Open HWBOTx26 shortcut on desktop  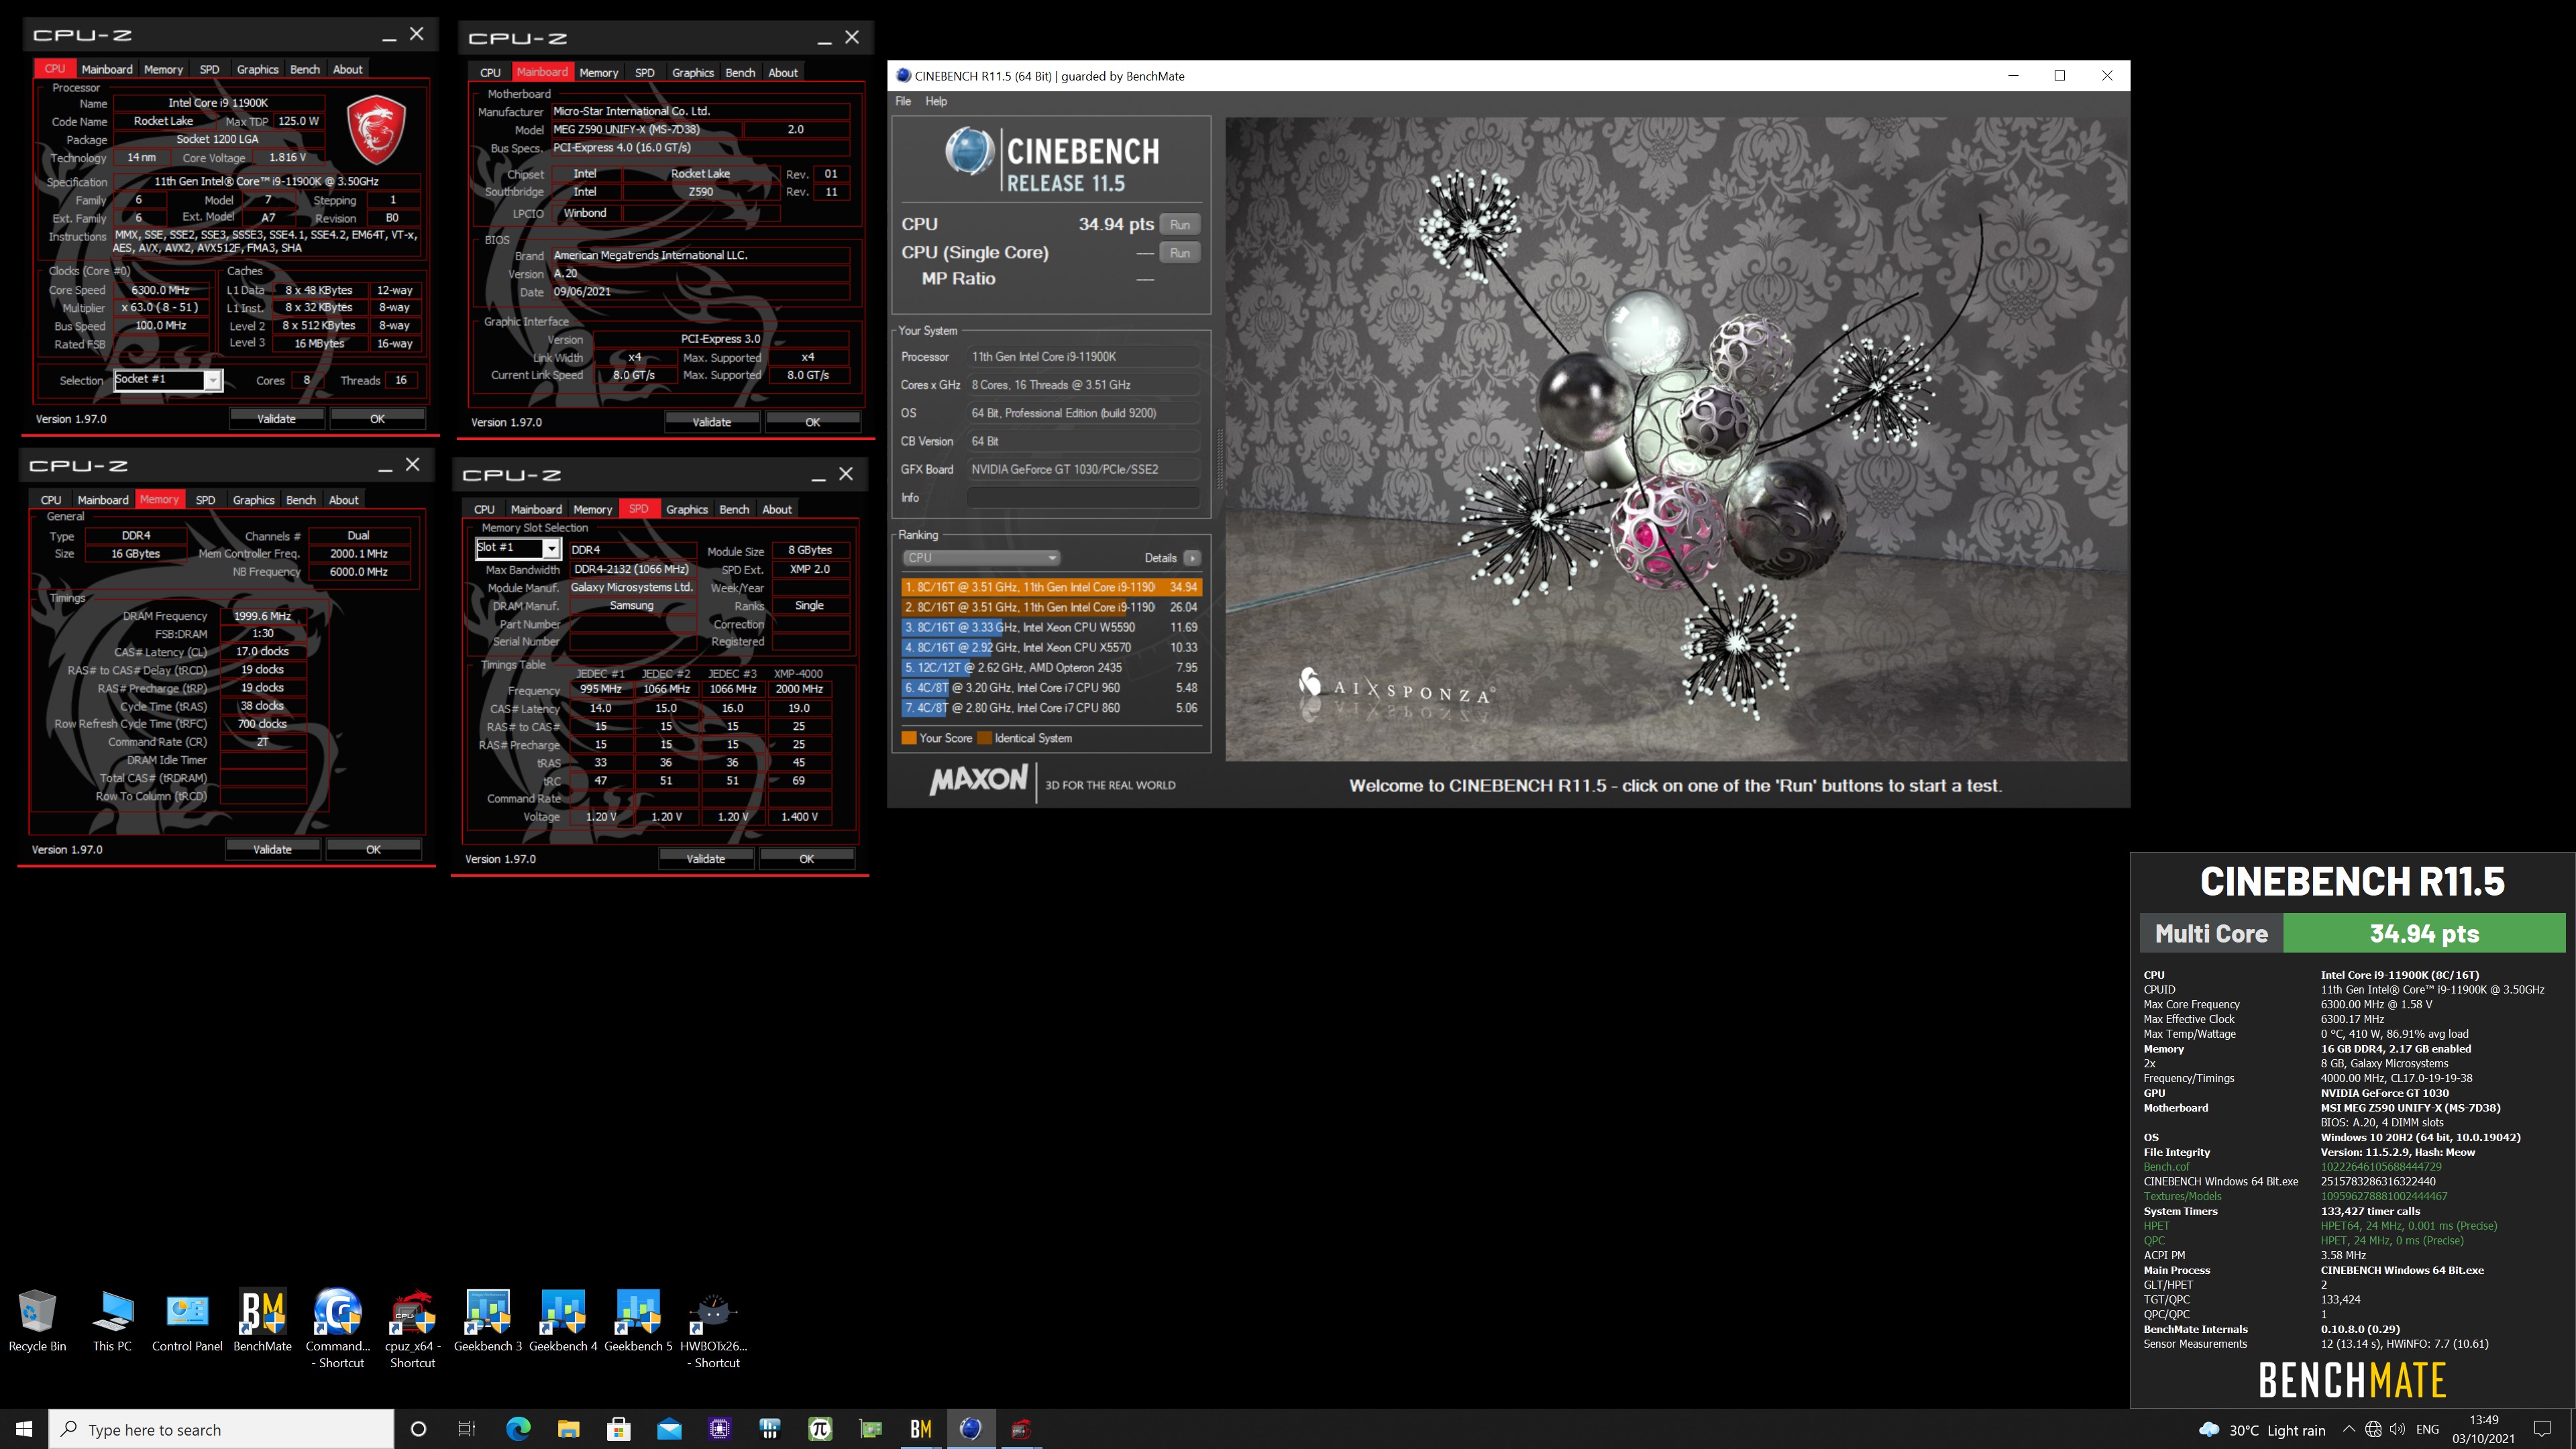(x=714, y=1329)
